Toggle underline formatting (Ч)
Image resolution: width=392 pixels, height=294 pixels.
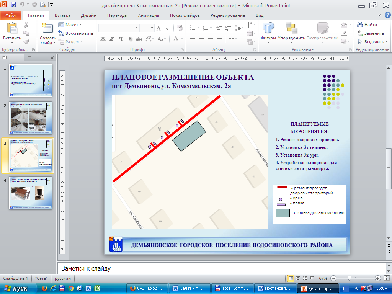pos(121,39)
